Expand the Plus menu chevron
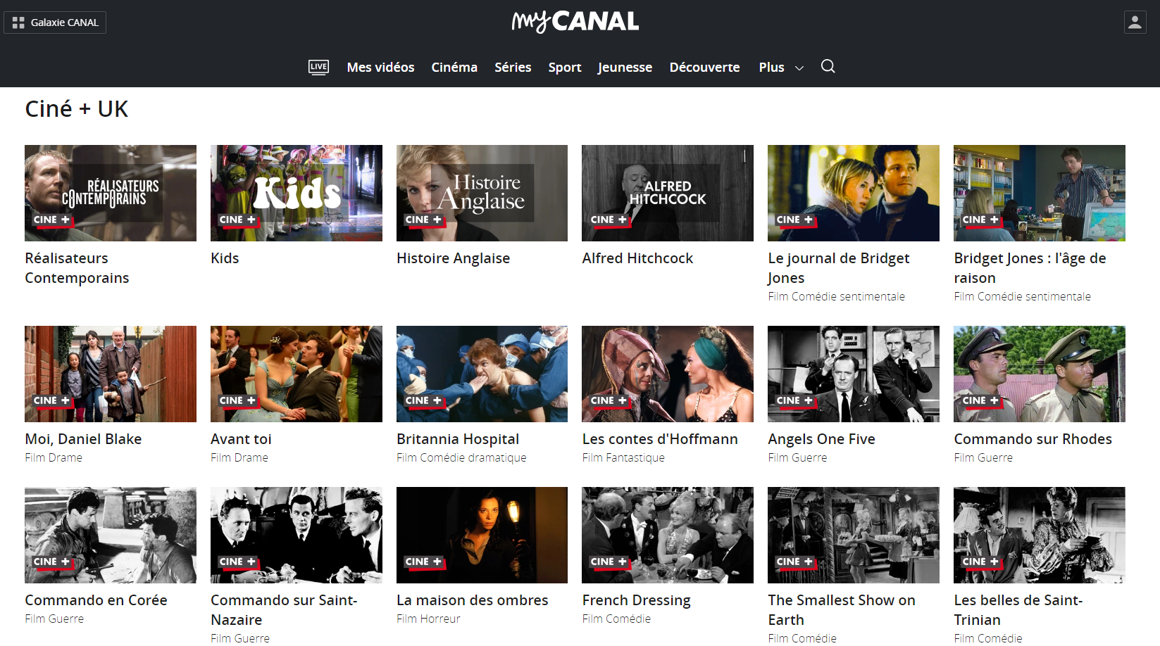The height and width of the screenshot is (646, 1160). (x=799, y=68)
